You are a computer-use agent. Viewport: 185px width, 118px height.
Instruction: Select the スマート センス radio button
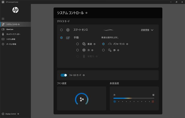coord(61,30)
